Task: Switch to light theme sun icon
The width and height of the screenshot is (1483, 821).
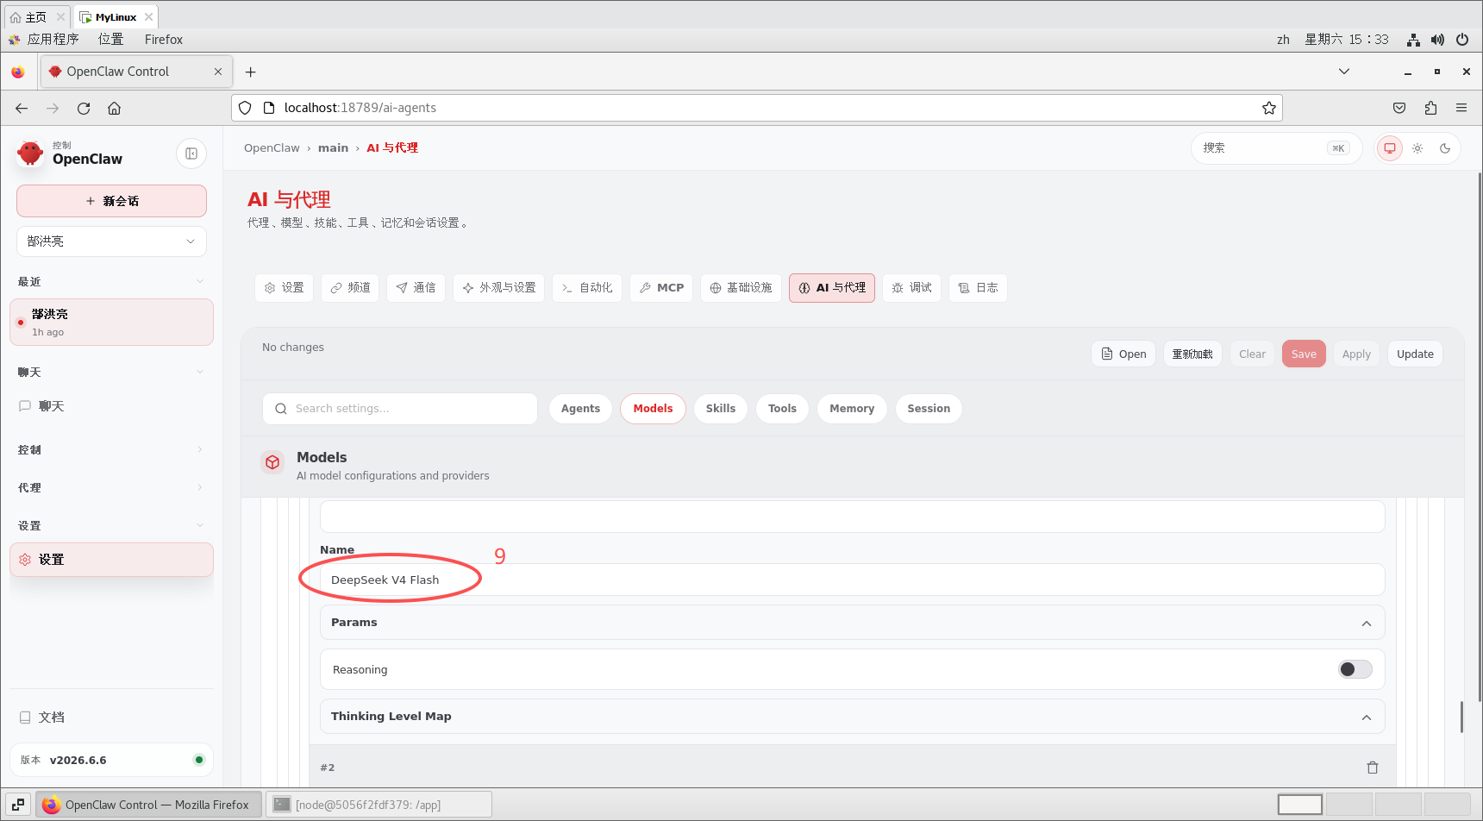Action: point(1417,148)
